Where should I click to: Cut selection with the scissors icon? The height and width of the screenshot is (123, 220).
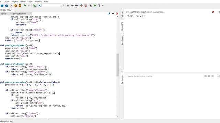pyautogui.click(x=11, y=5)
